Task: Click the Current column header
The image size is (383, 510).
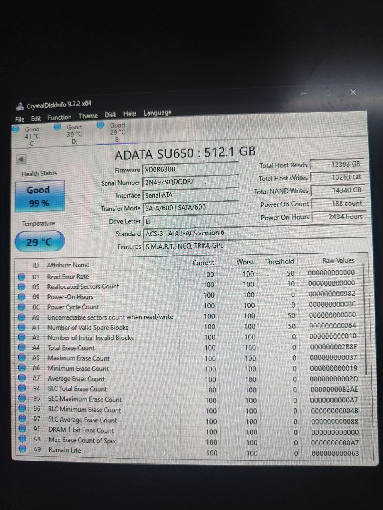Action: click(203, 263)
